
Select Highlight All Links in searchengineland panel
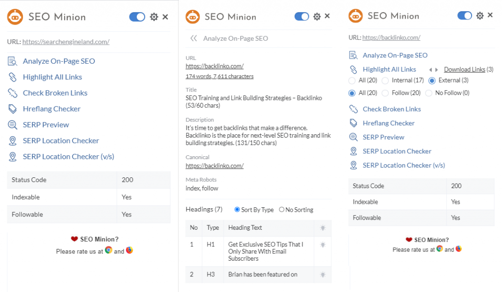click(52, 77)
